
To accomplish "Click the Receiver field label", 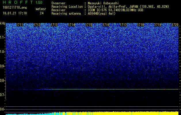I will (58, 10).
